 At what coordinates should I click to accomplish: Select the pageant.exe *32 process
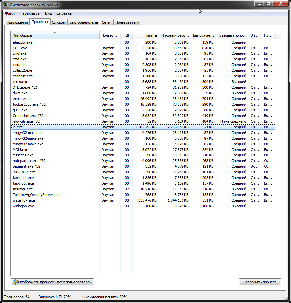[143, 166]
